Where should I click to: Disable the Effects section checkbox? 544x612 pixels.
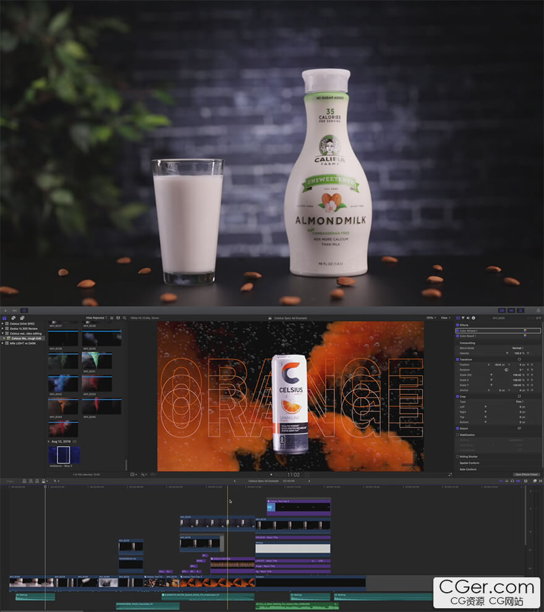457,325
